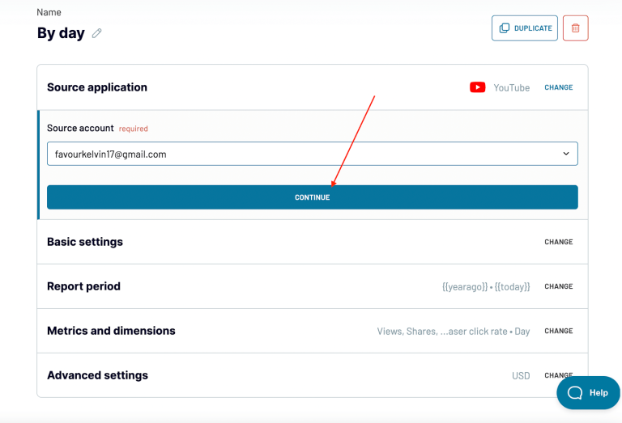Image resolution: width=622 pixels, height=423 pixels.
Task: Click the pencil icon beside By day
Action: 97,33
